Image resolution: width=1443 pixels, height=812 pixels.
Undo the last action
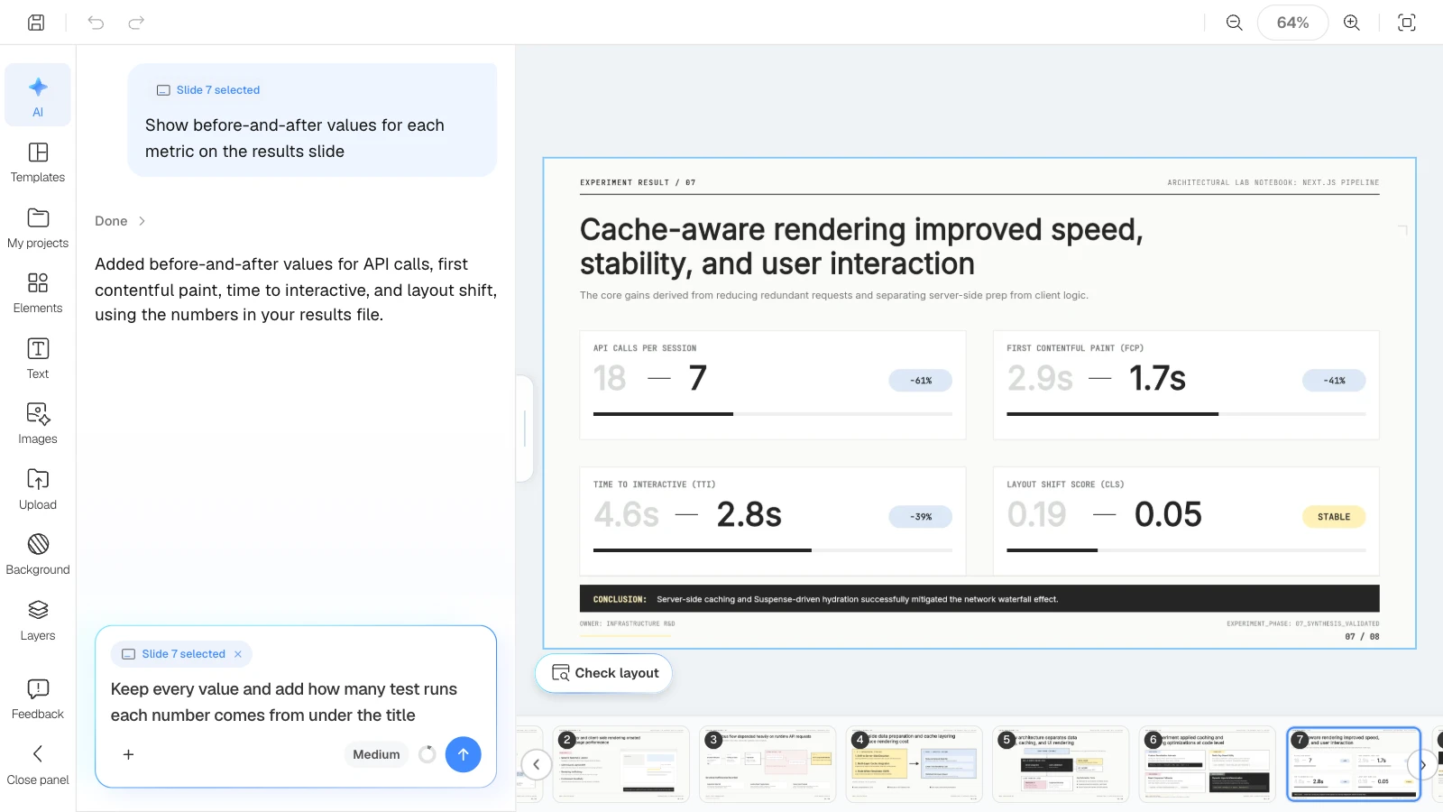coord(96,23)
